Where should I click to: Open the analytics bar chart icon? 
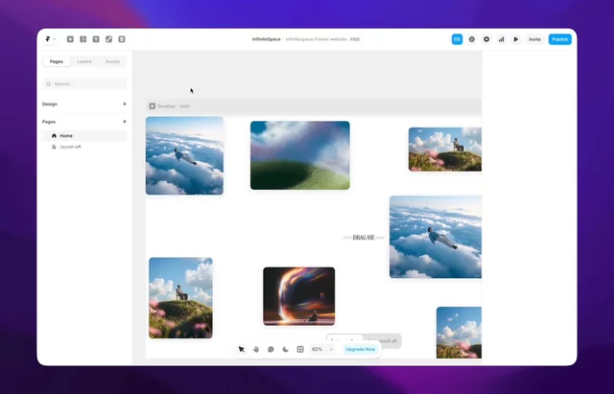click(501, 39)
